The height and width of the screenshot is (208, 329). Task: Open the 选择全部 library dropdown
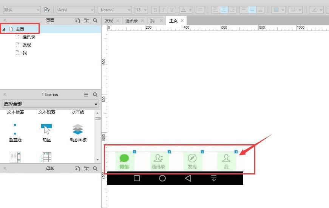[50, 104]
